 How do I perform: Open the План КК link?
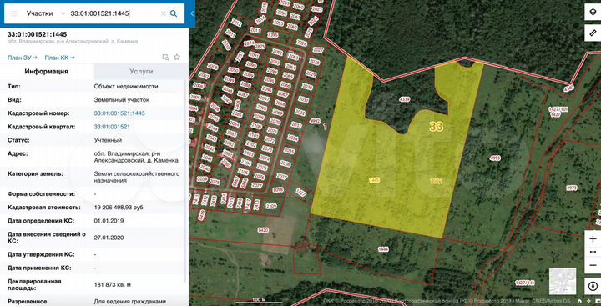[x=59, y=58]
